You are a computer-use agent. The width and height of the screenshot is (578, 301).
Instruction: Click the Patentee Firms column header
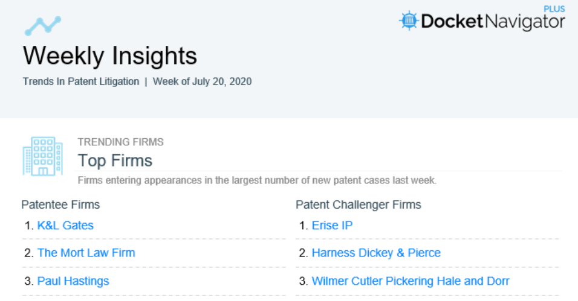coord(60,204)
